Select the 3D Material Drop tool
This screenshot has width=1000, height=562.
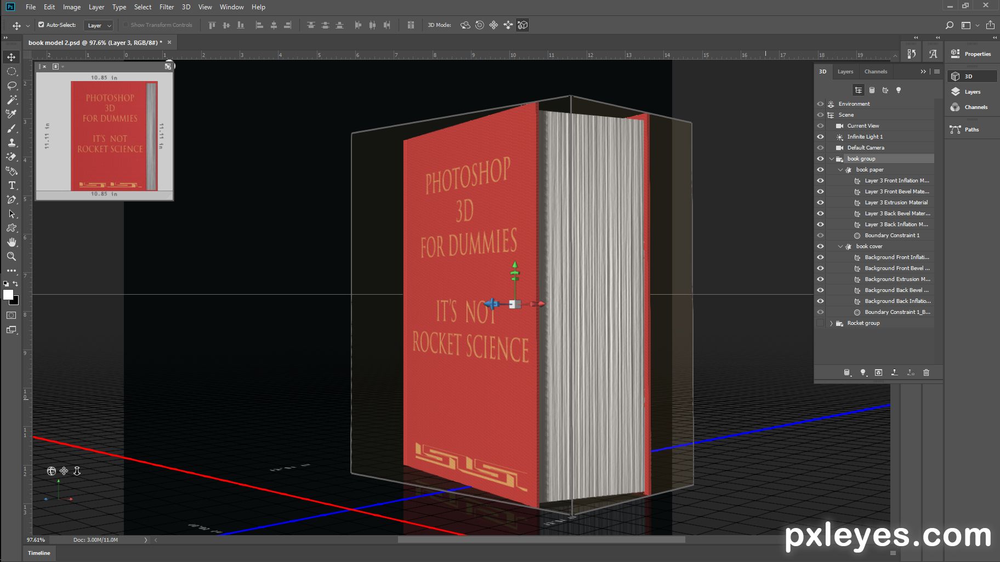point(12,171)
